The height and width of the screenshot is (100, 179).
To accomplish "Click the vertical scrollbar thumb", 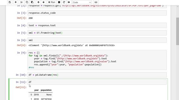I will point(178,31).
